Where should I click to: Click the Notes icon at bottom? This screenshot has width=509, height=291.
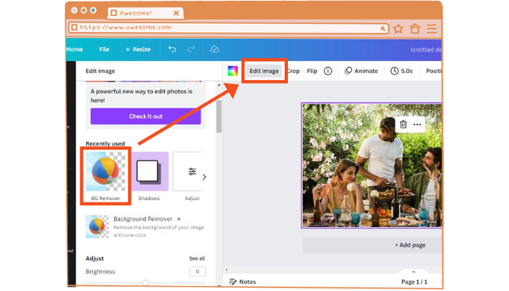[x=233, y=282]
